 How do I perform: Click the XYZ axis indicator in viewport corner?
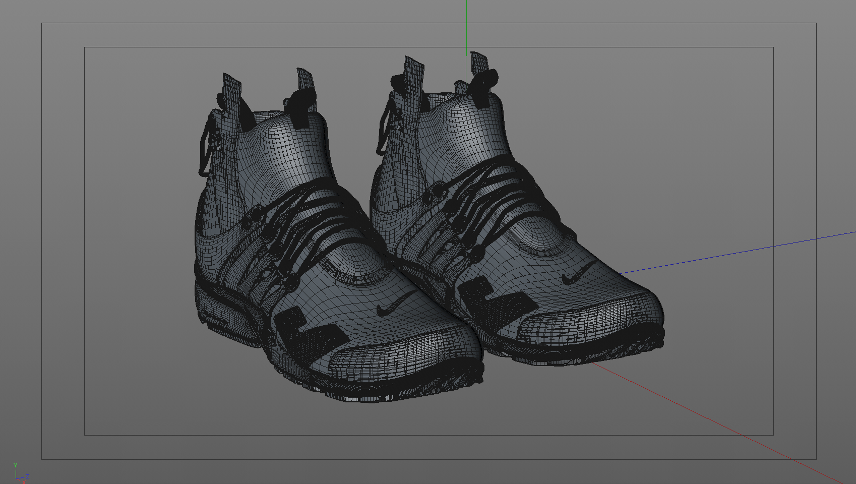tap(21, 472)
